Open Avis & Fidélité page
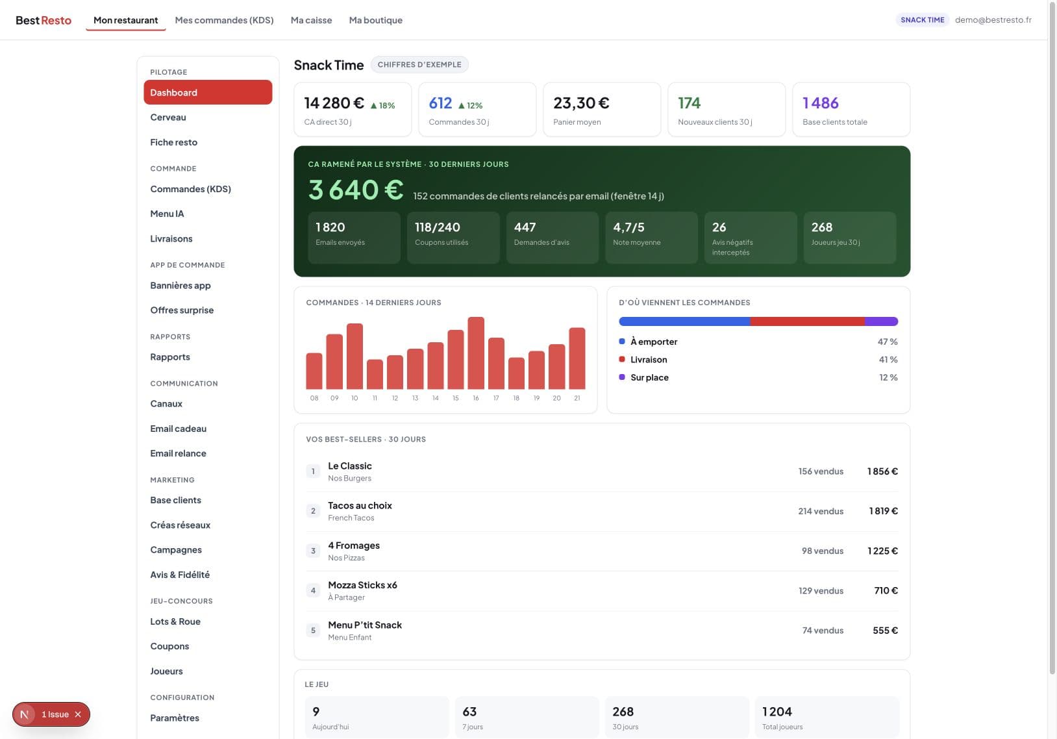Screen dimensions: 1057x739 (x=208, y=575)
